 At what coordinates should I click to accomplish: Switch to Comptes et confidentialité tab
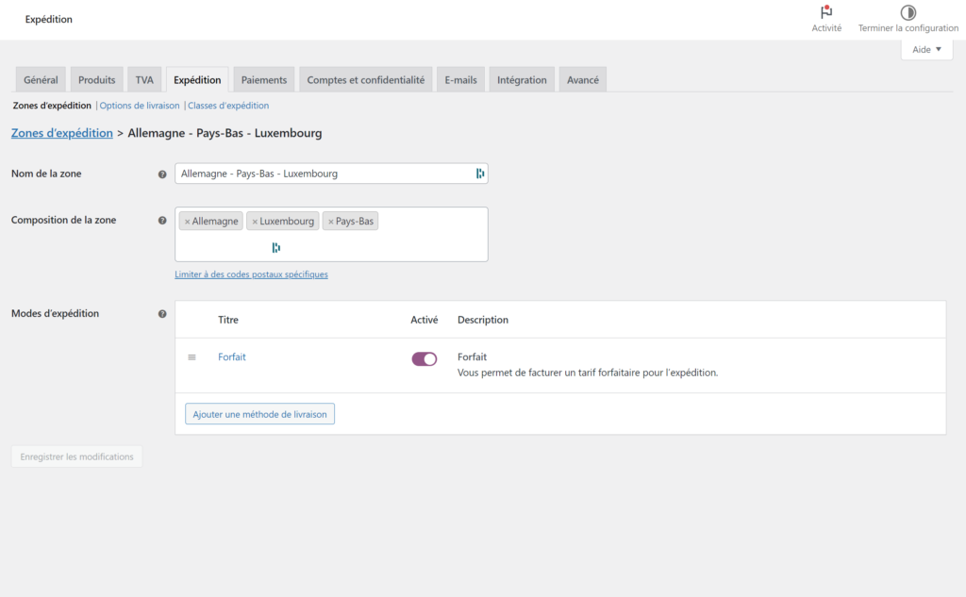click(x=366, y=79)
